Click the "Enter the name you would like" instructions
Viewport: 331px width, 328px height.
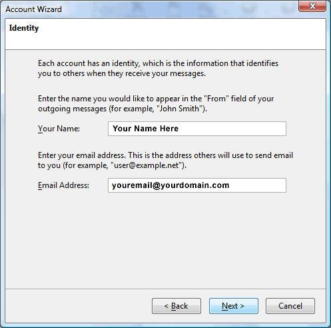click(156, 103)
